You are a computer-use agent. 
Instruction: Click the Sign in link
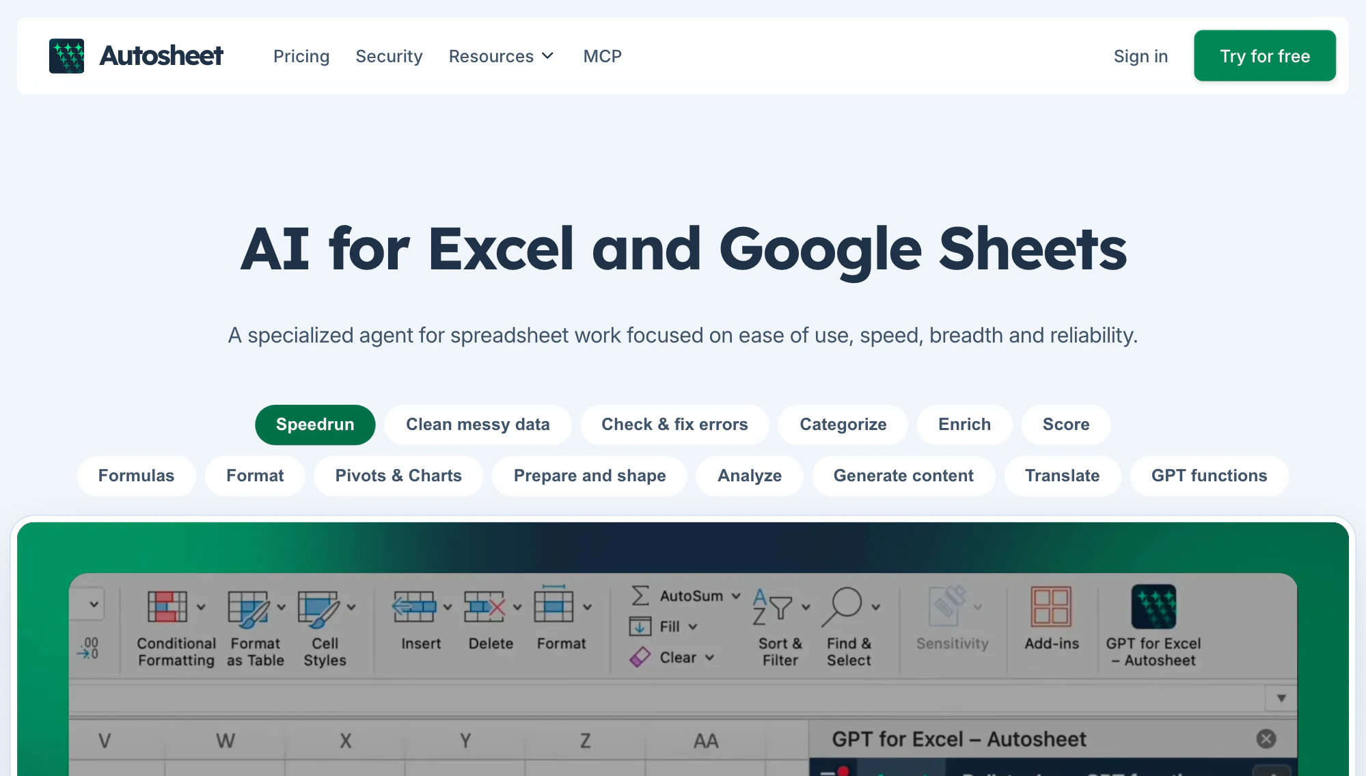tap(1140, 56)
